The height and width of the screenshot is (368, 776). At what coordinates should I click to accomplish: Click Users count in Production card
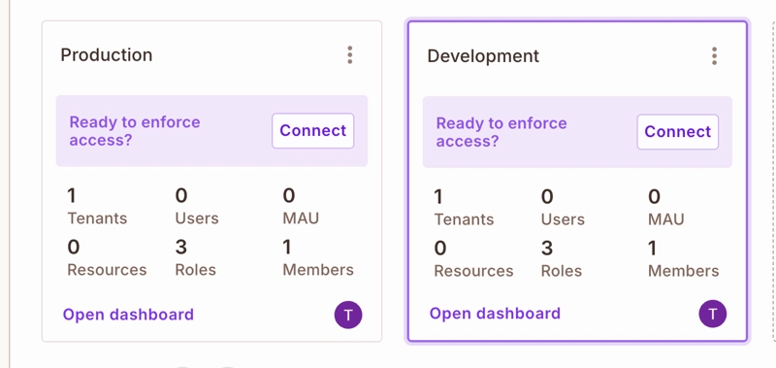(x=197, y=206)
